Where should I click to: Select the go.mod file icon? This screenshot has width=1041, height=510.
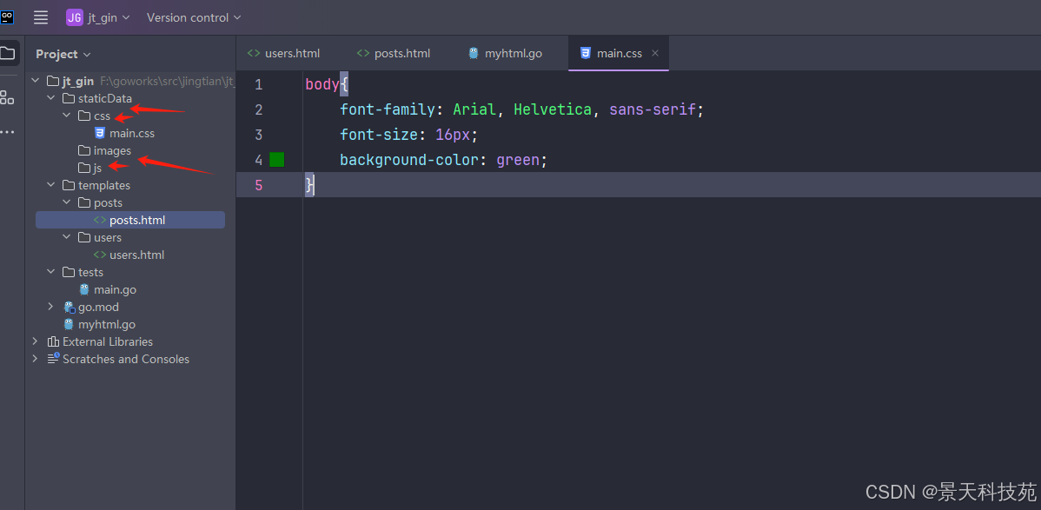pyautogui.click(x=69, y=307)
